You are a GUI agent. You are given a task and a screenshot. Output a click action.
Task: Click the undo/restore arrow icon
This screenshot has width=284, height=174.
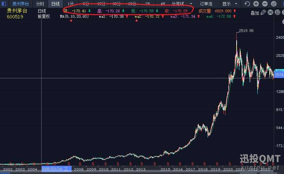[x=247, y=4]
